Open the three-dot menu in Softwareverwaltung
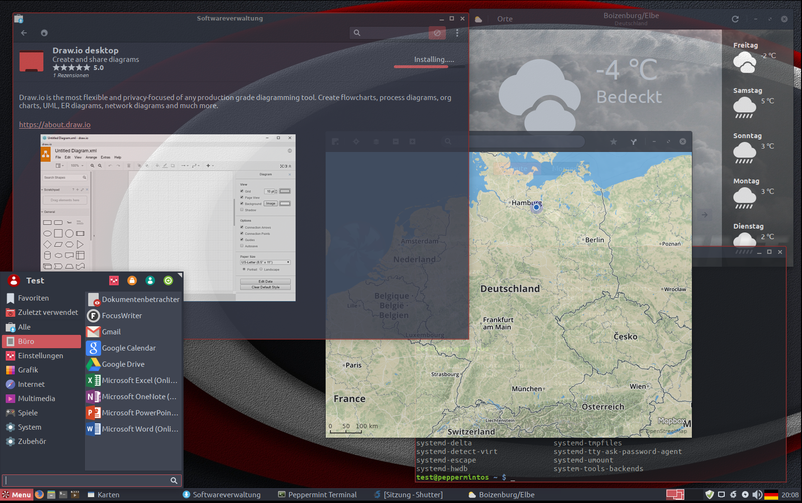The image size is (802, 503). click(457, 33)
